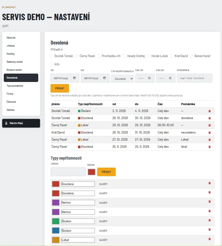The height and width of the screenshot is (246, 222).
Task: Delete the green Školení absence type
Action: (x=209, y=220)
